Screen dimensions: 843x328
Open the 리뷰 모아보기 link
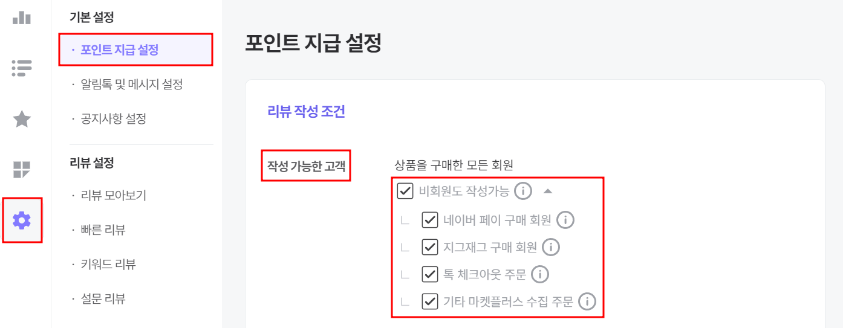113,196
